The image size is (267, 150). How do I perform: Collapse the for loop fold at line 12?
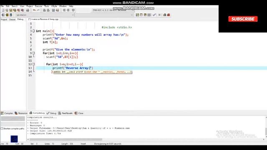[33, 64]
